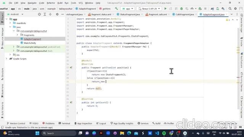This screenshot has width=244, height=137.
Task: Sync project with Gradle files icon
Action: coord(212,9)
